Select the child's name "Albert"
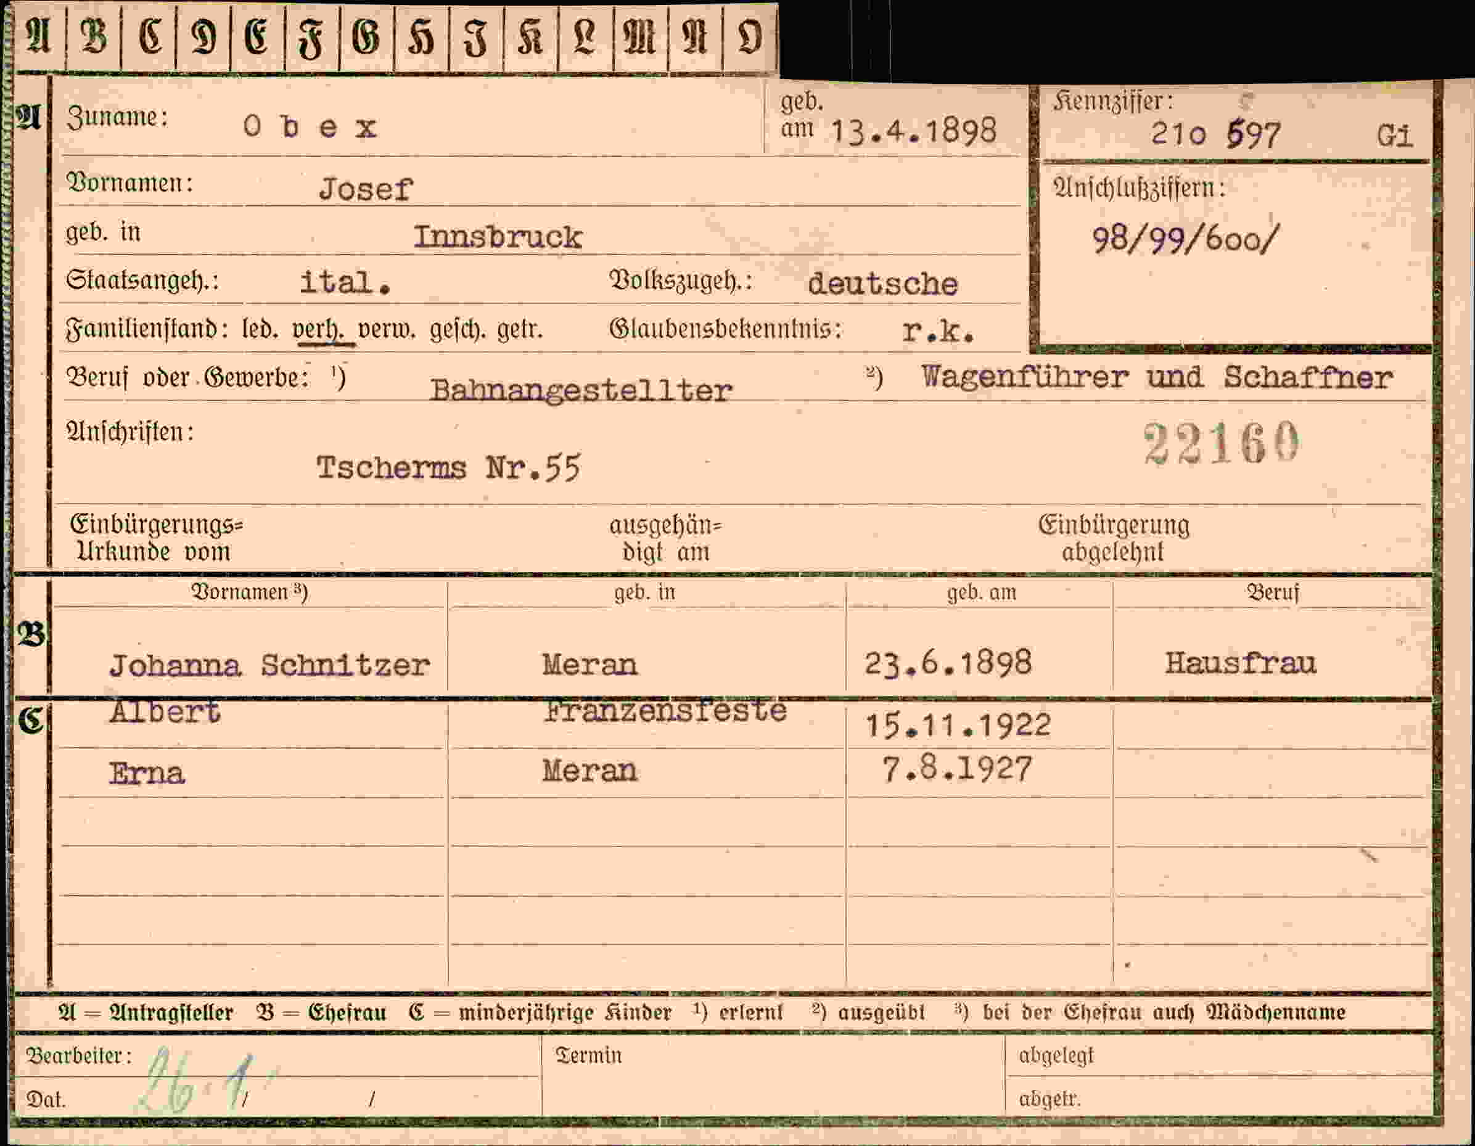 point(164,711)
